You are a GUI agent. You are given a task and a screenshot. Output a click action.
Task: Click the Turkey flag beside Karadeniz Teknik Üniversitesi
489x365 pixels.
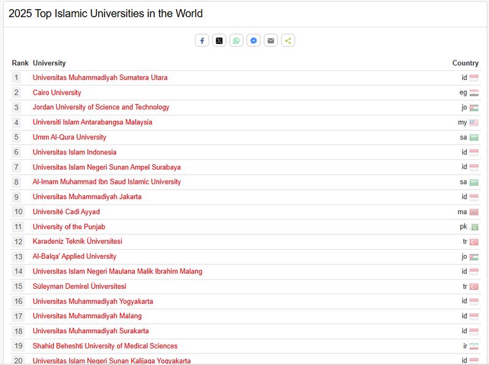click(474, 242)
